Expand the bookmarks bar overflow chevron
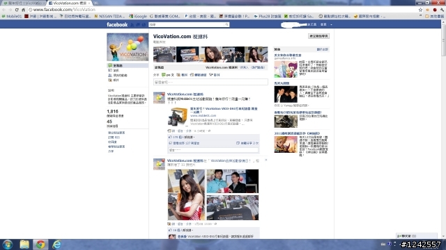Screen dimensions: 446x250 point(421,16)
